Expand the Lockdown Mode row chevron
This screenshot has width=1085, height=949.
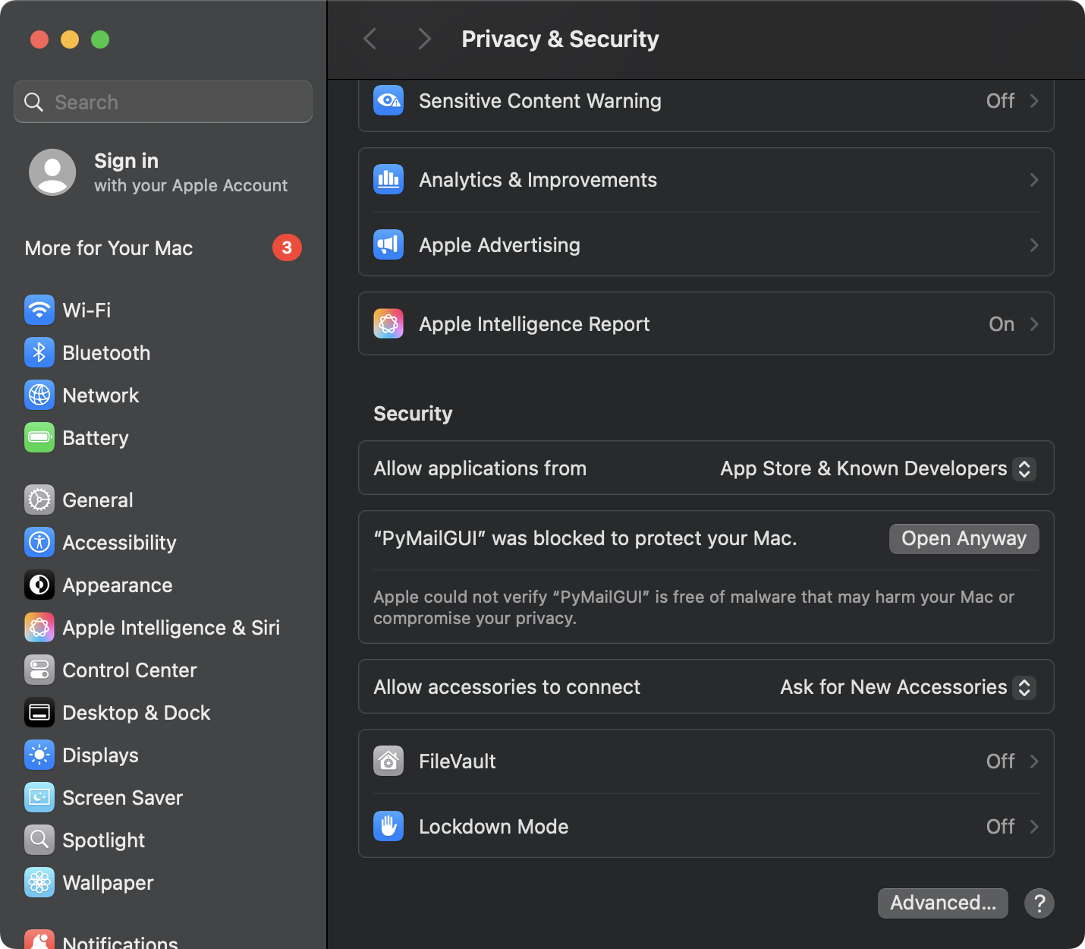tap(1033, 826)
